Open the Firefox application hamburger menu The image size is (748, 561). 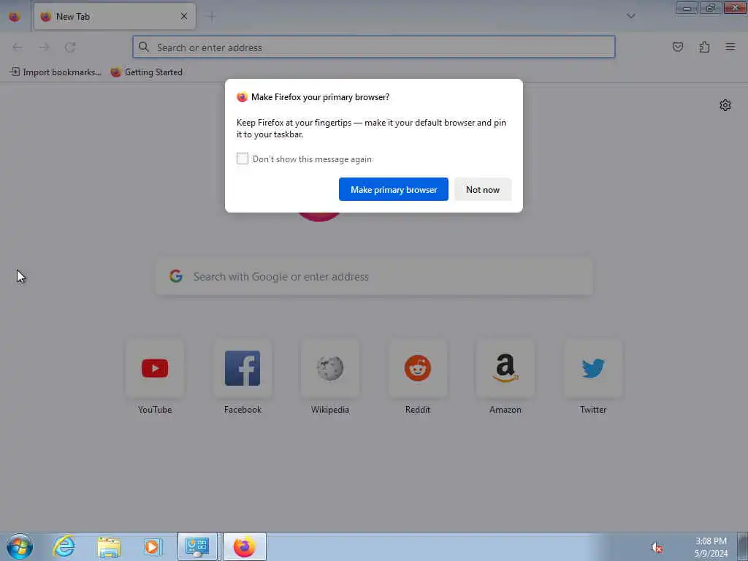coord(730,47)
